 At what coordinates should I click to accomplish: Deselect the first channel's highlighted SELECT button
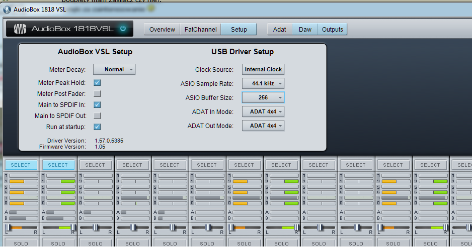pyautogui.click(x=21, y=165)
